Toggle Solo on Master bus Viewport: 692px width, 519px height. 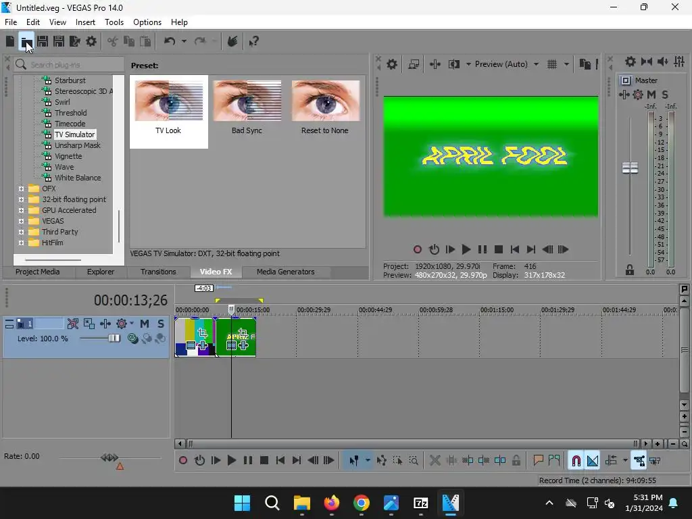(665, 95)
